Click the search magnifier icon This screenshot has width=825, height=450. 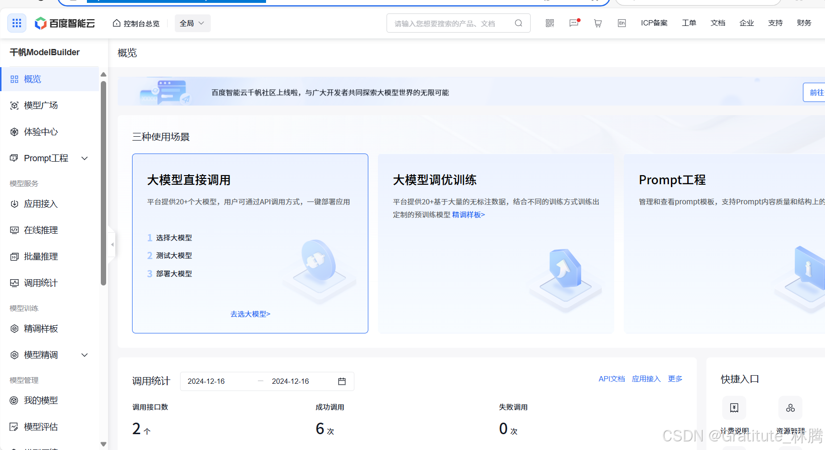(x=519, y=23)
